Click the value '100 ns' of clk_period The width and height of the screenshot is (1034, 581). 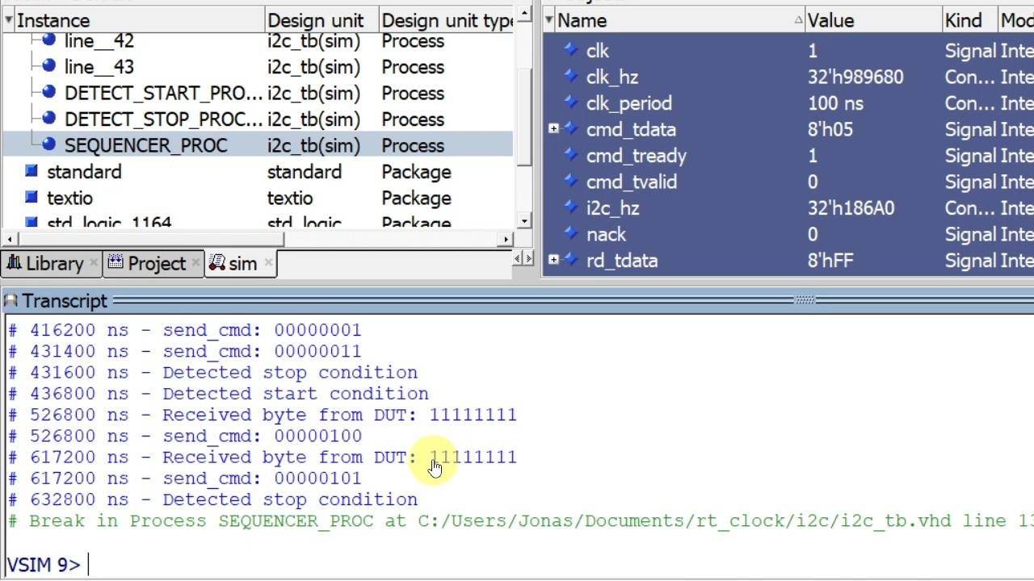(x=835, y=102)
